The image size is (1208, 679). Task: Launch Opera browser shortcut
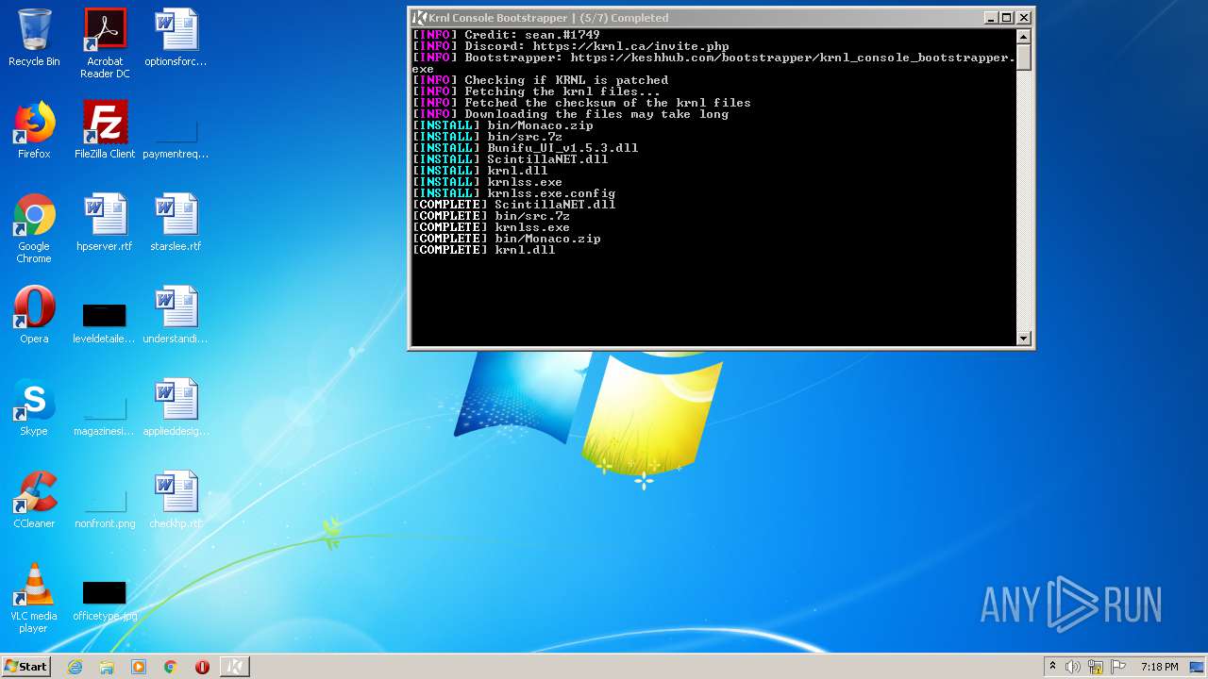34,316
